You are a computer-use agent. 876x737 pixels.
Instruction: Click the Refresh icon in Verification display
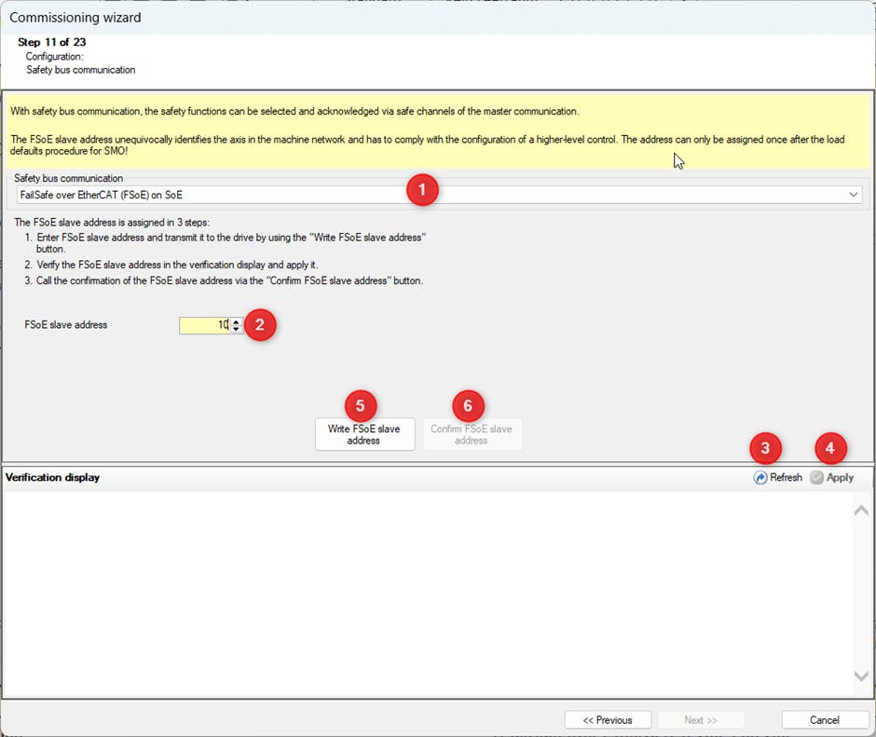click(760, 477)
